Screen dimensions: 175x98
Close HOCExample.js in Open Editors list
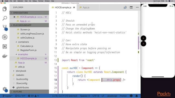tap(14, 17)
